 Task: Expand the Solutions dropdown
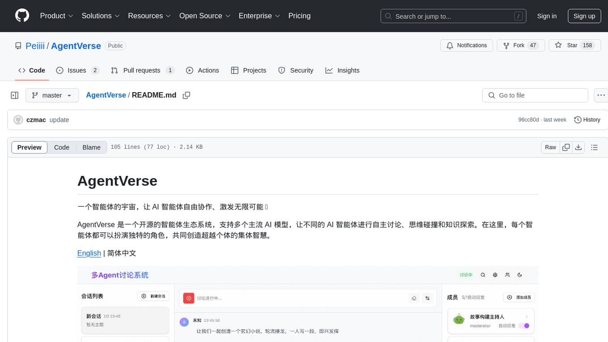point(101,16)
